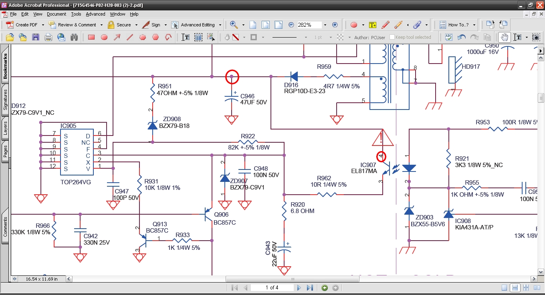
Task: Select the red Pencil tool
Action: click(x=385, y=25)
